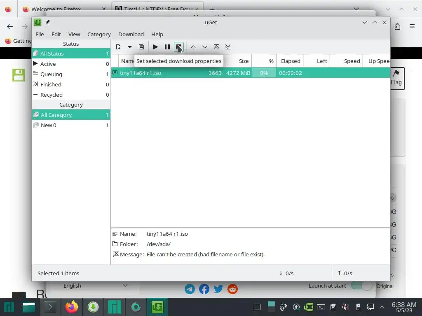Open the View menu
The height and width of the screenshot is (316, 422).
click(74, 35)
